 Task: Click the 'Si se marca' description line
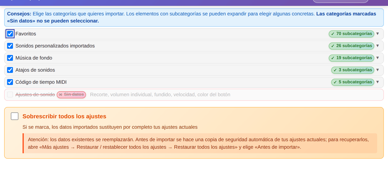click(110, 127)
